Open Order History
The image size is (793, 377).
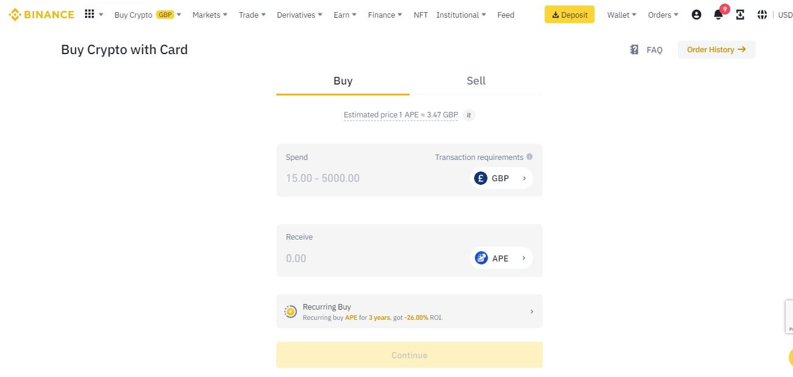click(x=717, y=50)
